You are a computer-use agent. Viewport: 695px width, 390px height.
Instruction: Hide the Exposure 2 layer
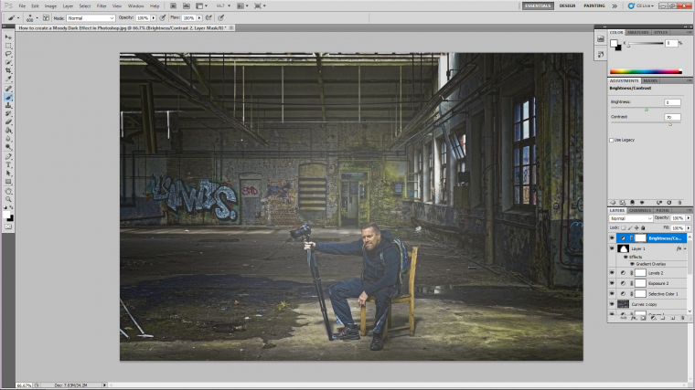(x=612, y=283)
